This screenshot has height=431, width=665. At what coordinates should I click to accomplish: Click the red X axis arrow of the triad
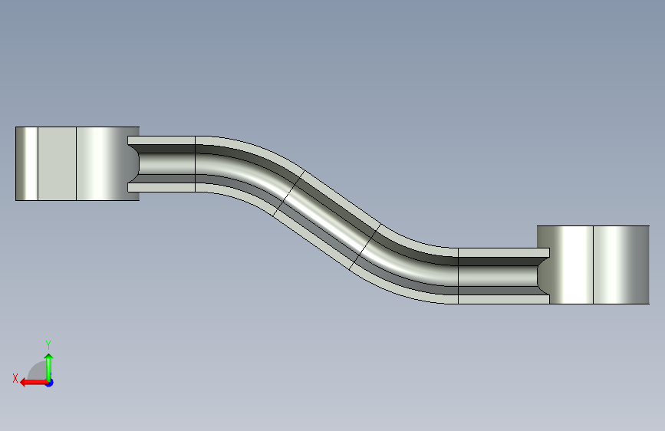coord(34,383)
